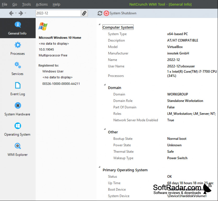
Task: Click the 2022-12\vboxuser user name value
Action: (181, 66)
